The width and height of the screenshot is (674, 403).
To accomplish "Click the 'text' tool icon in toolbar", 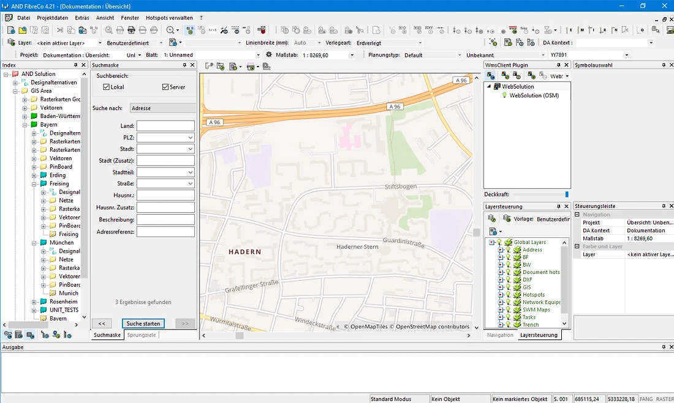I will 213,30.
